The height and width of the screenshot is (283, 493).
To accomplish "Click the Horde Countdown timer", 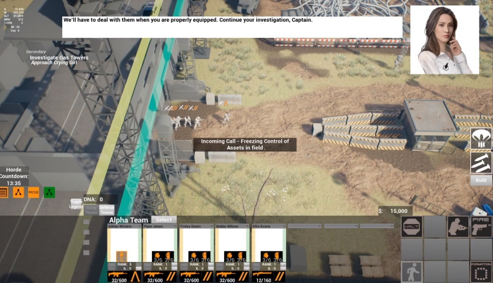I will 14,176.
